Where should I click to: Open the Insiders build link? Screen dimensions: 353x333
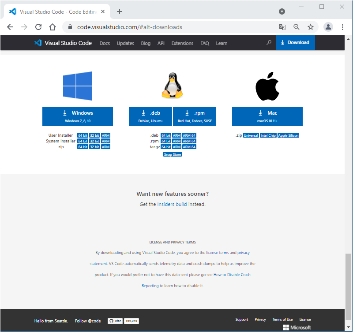(172, 204)
